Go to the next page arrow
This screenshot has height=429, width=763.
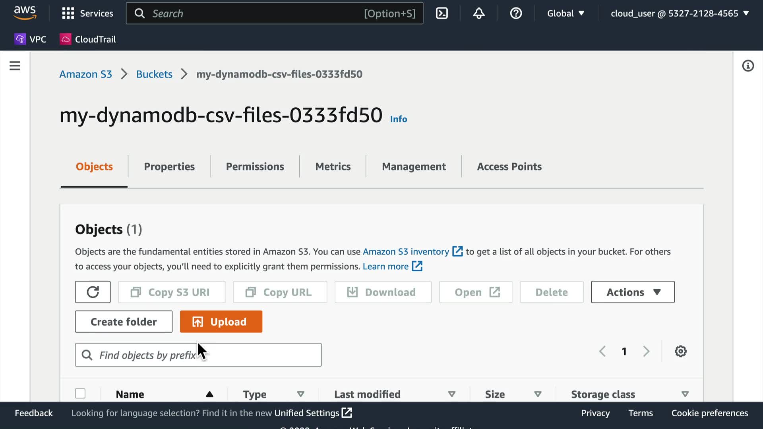click(x=646, y=351)
